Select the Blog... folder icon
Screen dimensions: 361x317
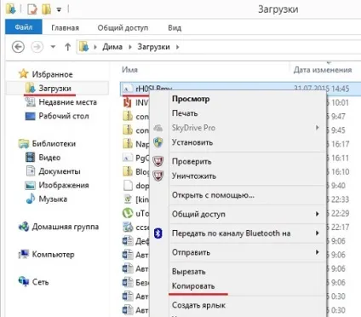pyautogui.click(x=128, y=171)
